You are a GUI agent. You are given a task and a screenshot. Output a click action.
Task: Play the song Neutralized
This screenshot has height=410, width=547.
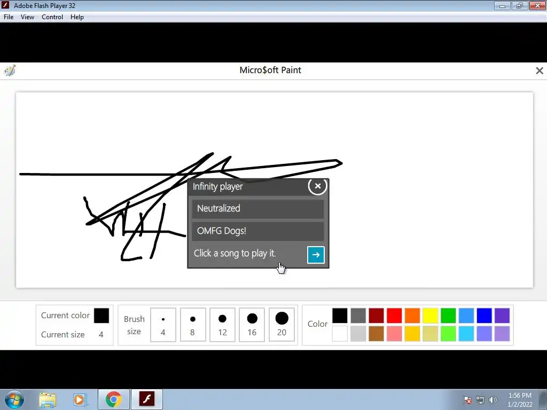pyautogui.click(x=258, y=209)
